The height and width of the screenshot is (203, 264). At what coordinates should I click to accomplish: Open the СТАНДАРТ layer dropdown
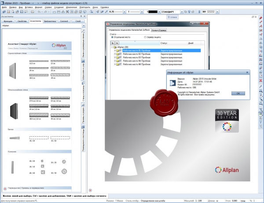pyautogui.click(x=182, y=12)
